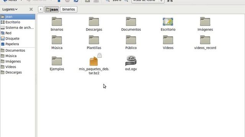Select the videos_record folder icon

click(x=205, y=40)
